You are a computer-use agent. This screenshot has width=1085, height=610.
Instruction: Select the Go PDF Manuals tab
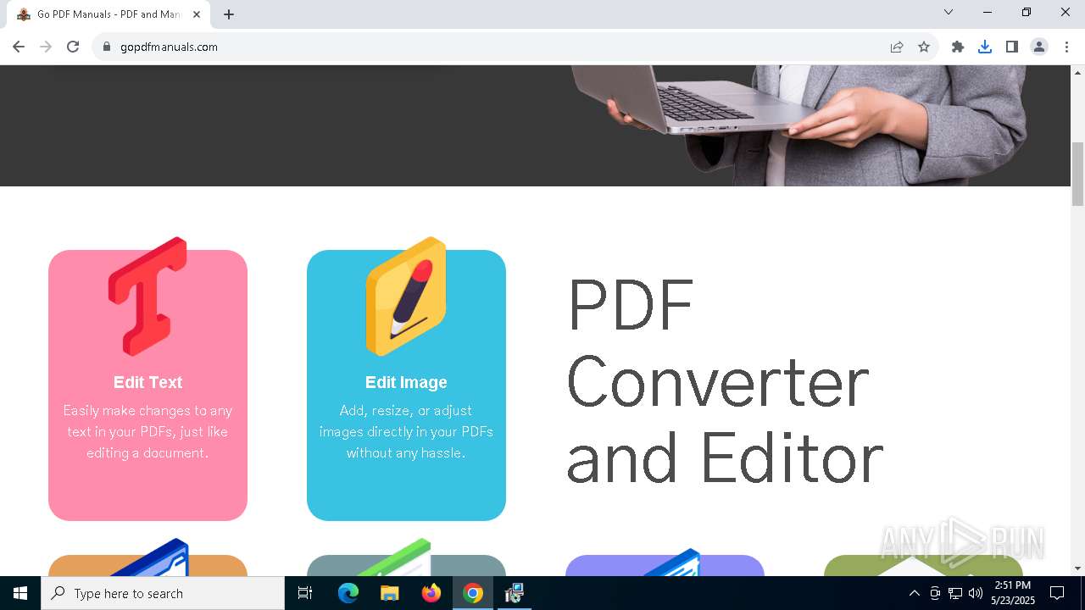tap(108, 14)
